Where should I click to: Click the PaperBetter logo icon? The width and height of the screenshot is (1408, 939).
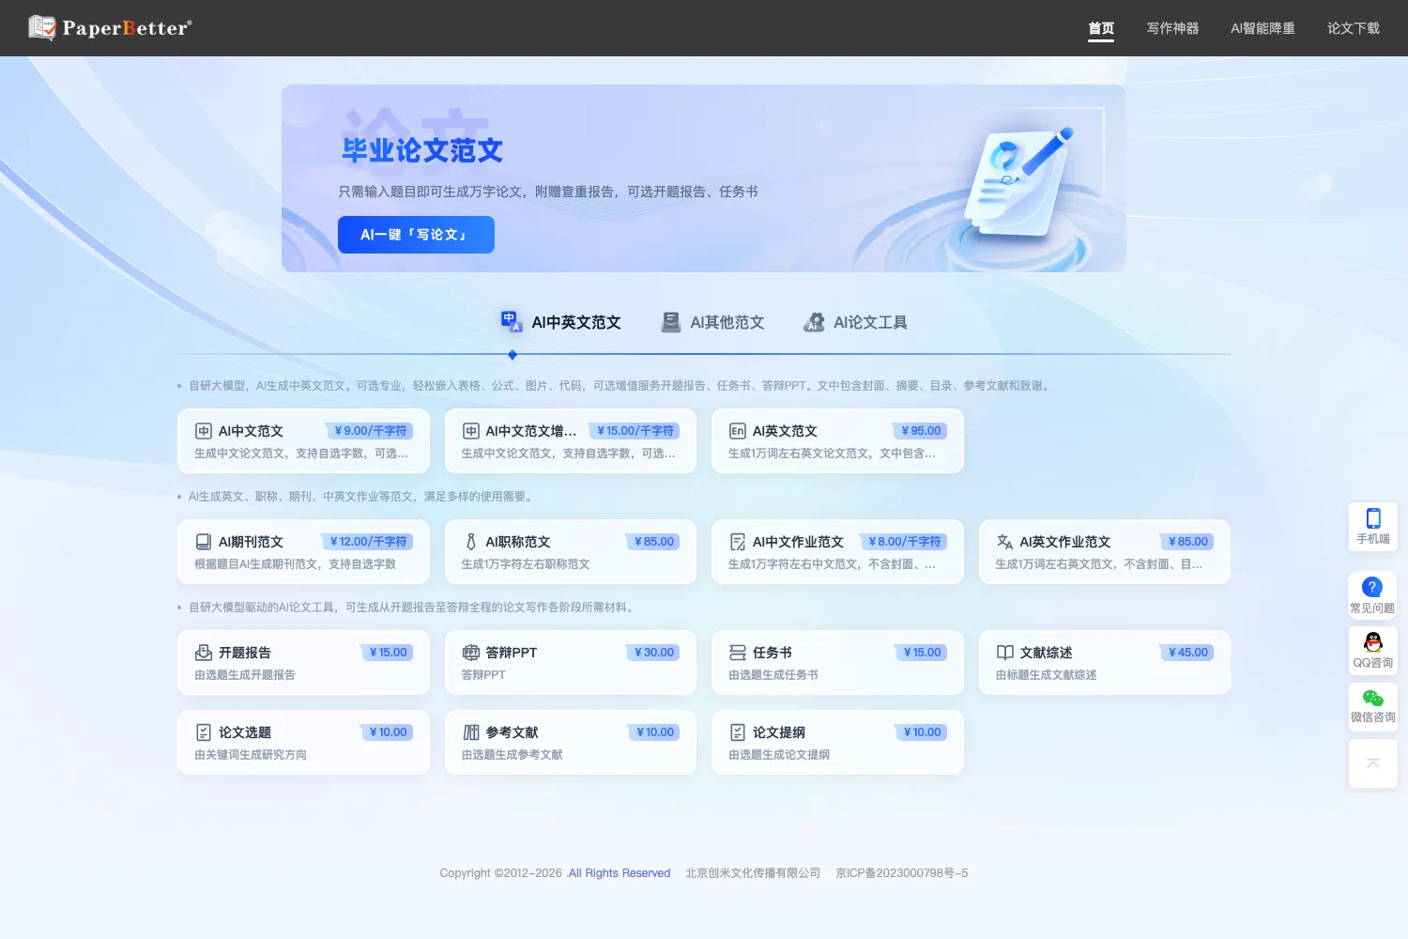click(42, 28)
